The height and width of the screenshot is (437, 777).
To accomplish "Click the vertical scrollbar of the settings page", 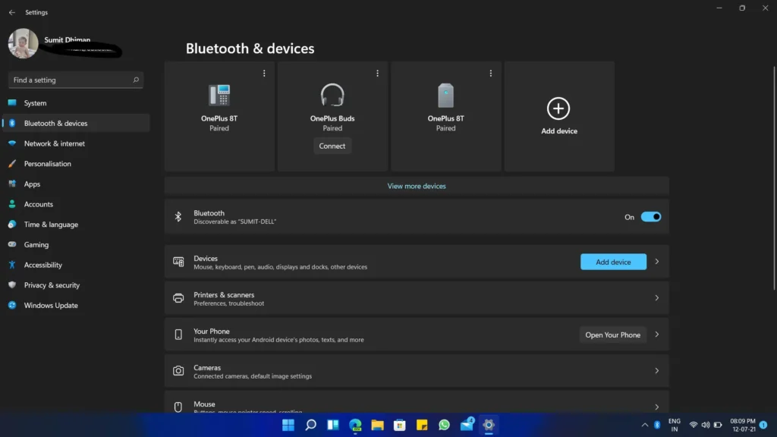I will point(774,178).
